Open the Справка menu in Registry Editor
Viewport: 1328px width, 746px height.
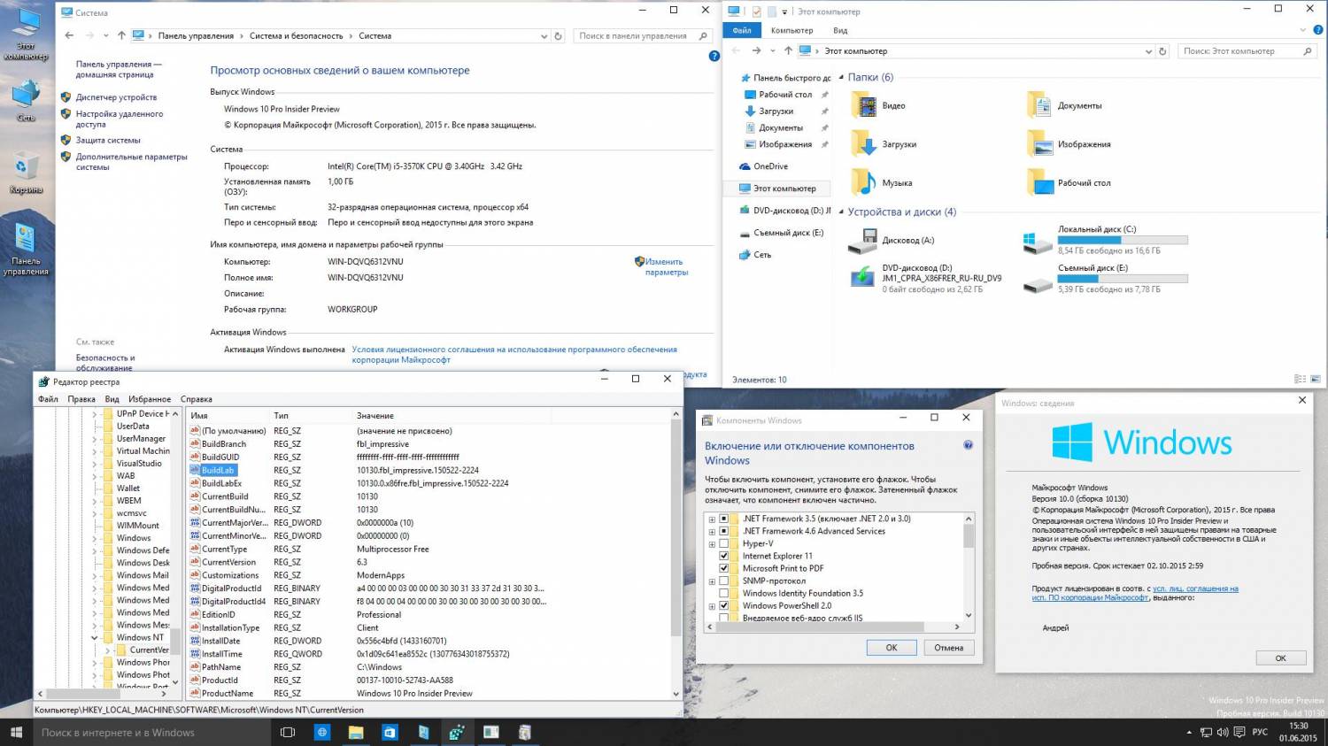click(197, 399)
